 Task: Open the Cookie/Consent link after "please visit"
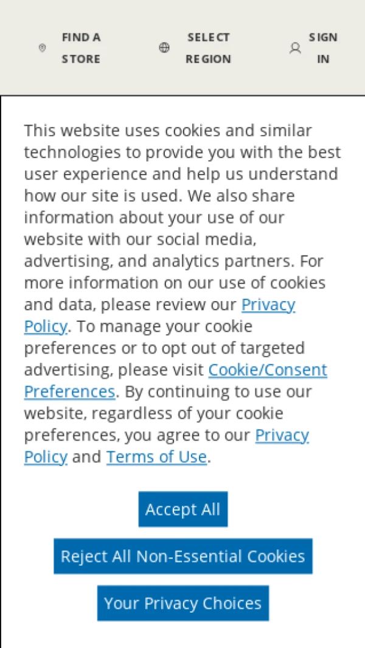268,370
